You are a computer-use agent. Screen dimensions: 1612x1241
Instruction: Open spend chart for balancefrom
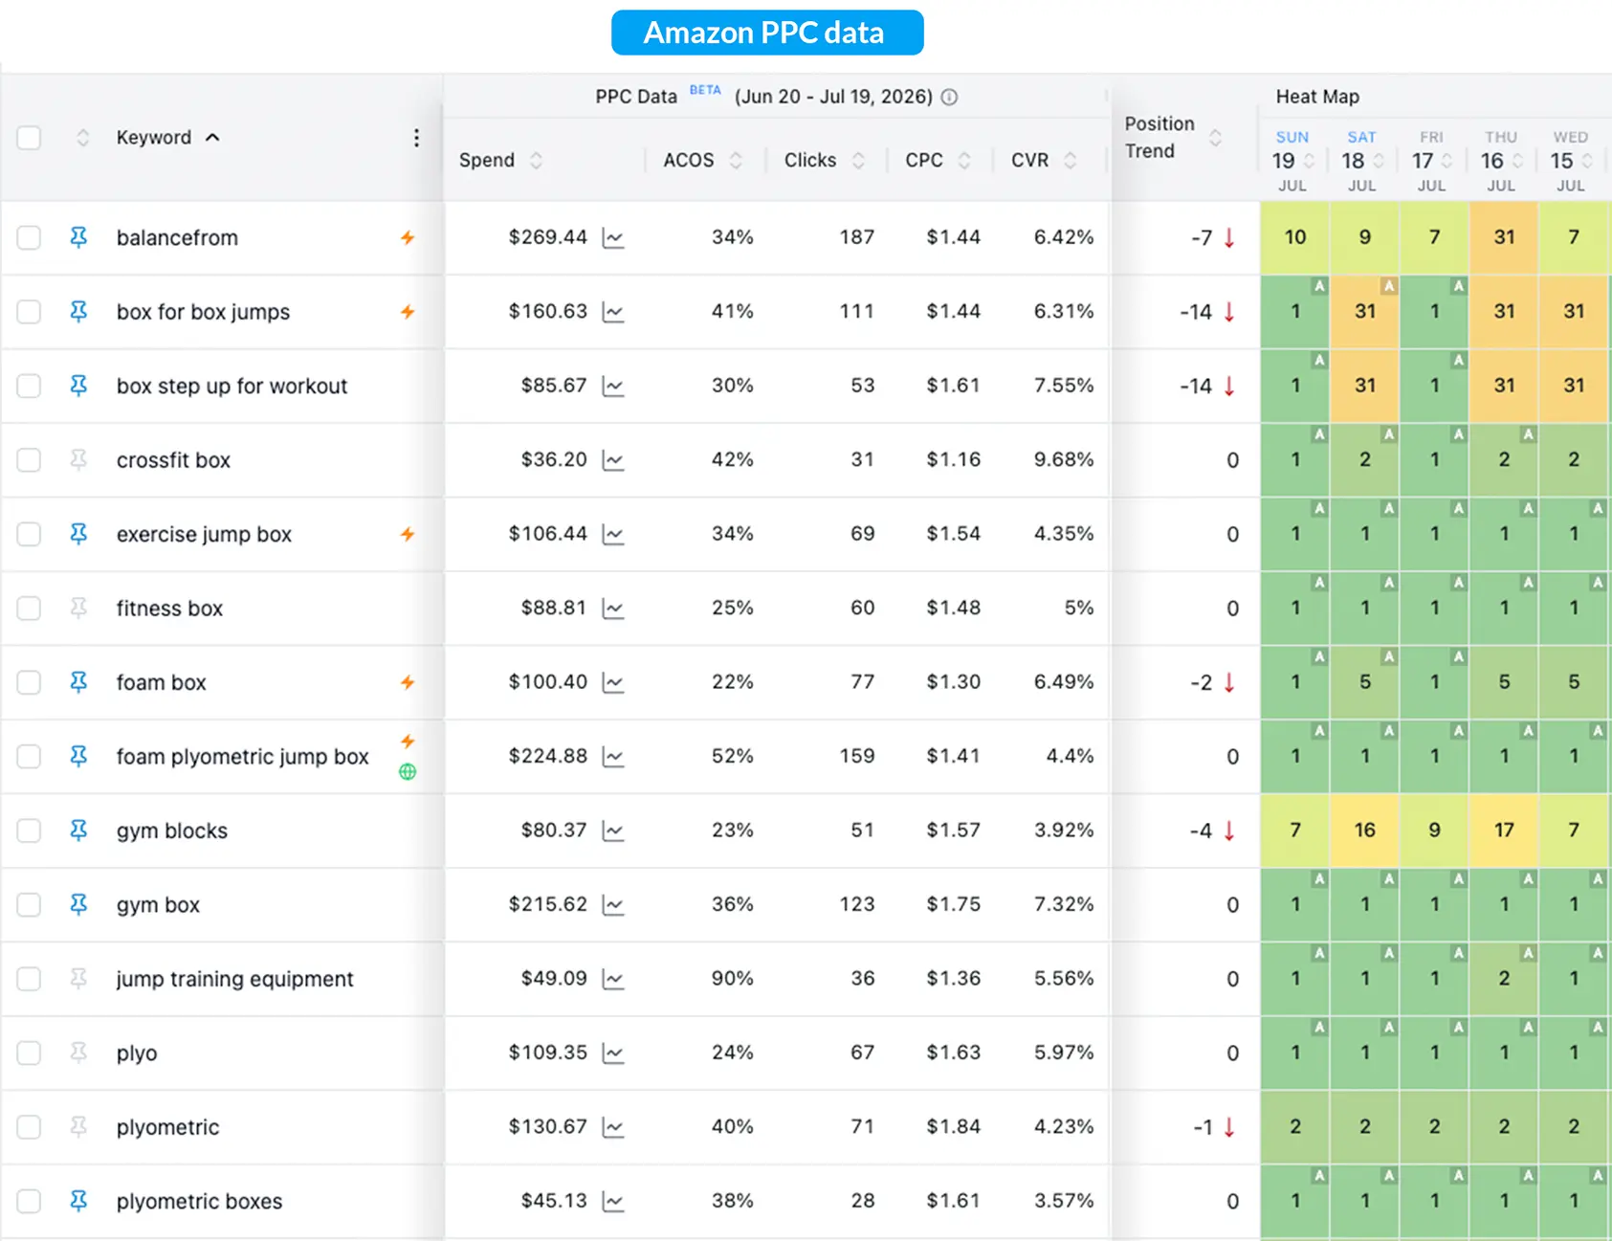(613, 237)
